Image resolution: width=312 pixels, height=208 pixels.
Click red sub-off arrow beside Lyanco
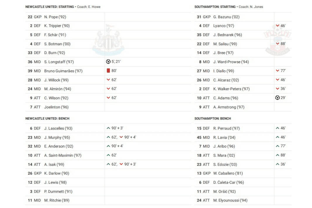tap(278, 26)
